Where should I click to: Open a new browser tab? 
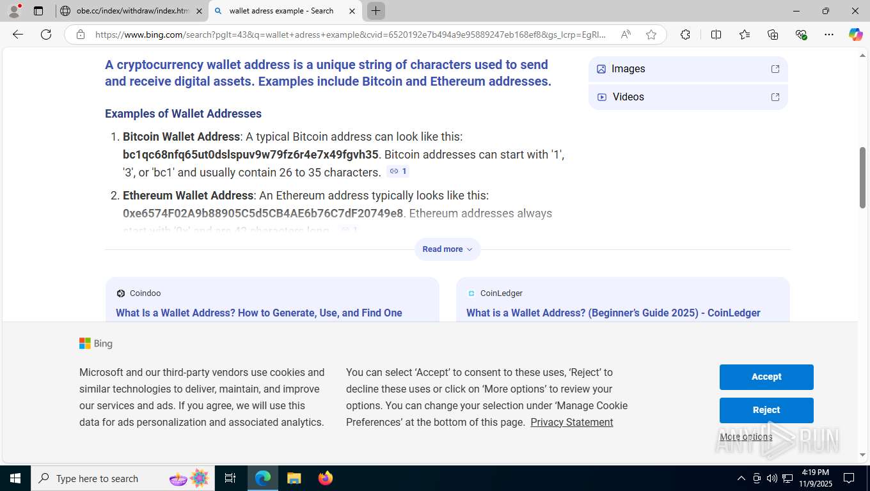376,11
